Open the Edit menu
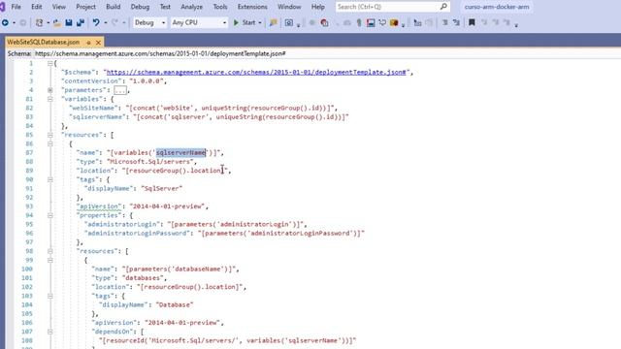 (37, 7)
